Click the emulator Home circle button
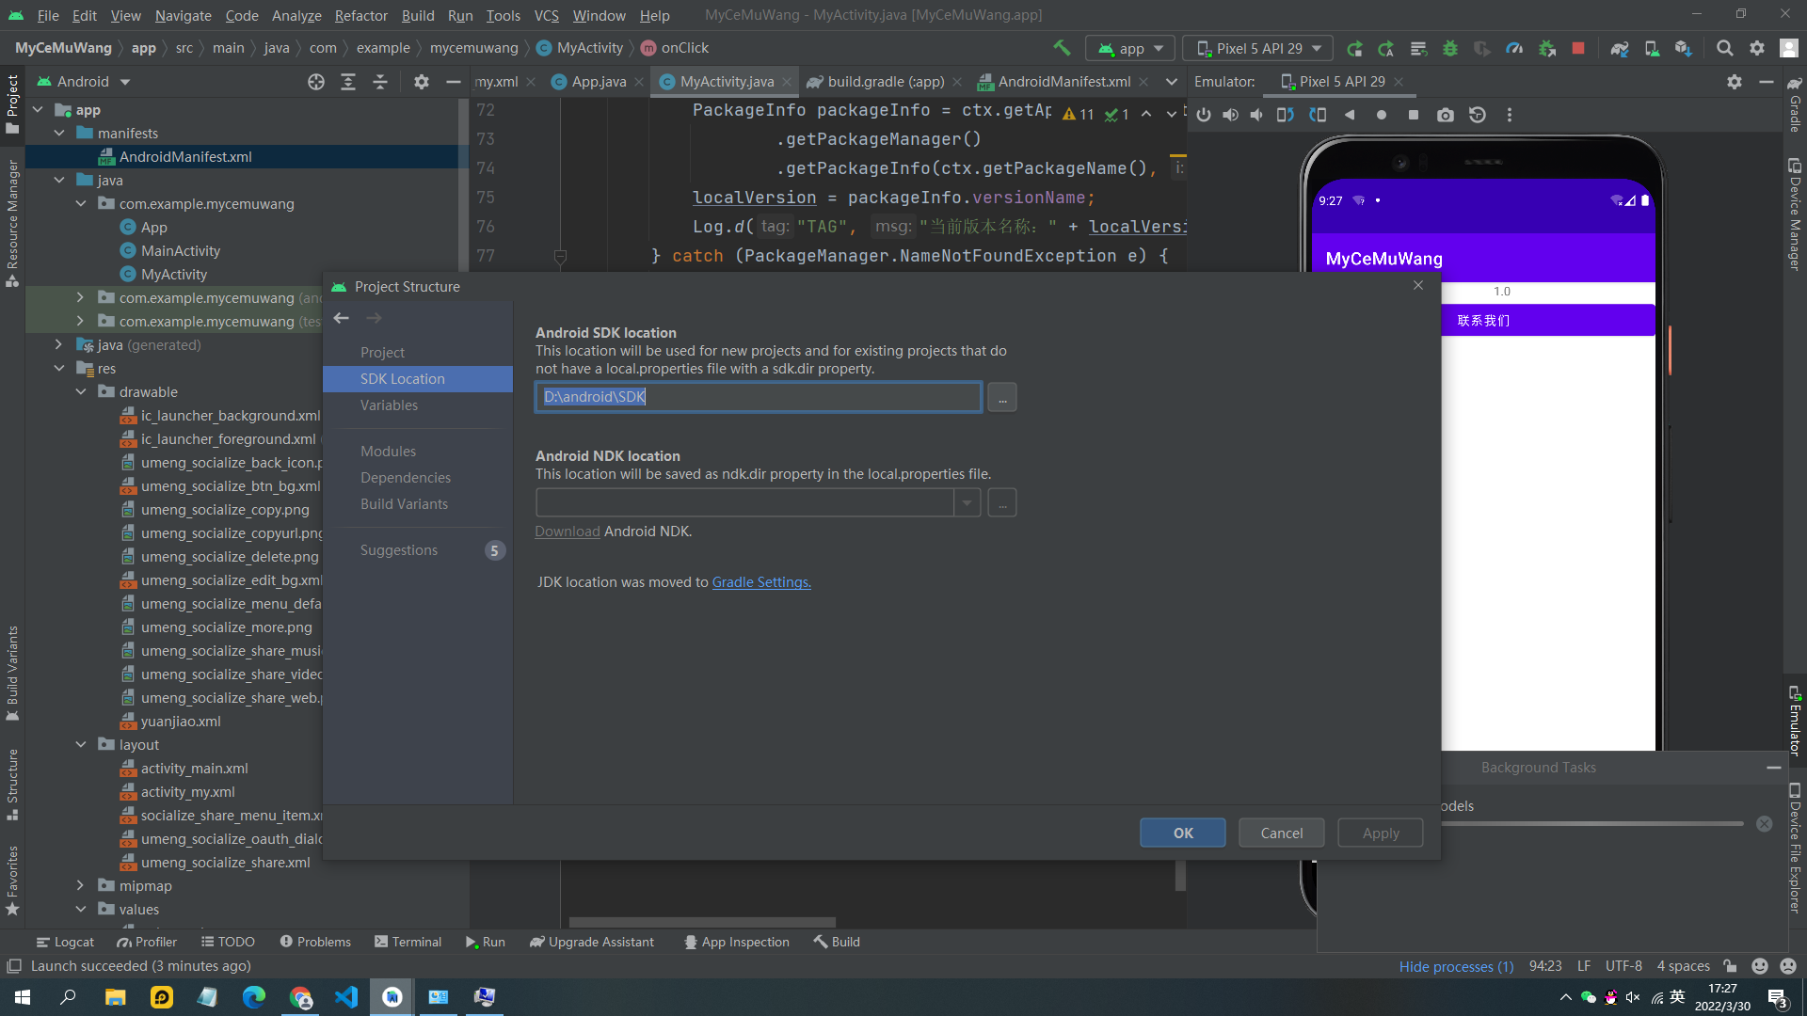This screenshot has width=1807, height=1016. coord(1382,115)
